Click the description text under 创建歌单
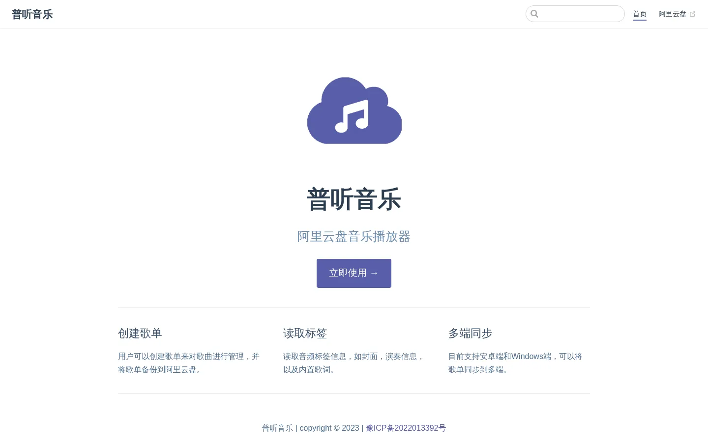 [x=189, y=363]
